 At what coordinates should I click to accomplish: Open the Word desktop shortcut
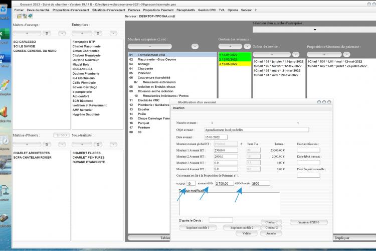pos(5,59)
